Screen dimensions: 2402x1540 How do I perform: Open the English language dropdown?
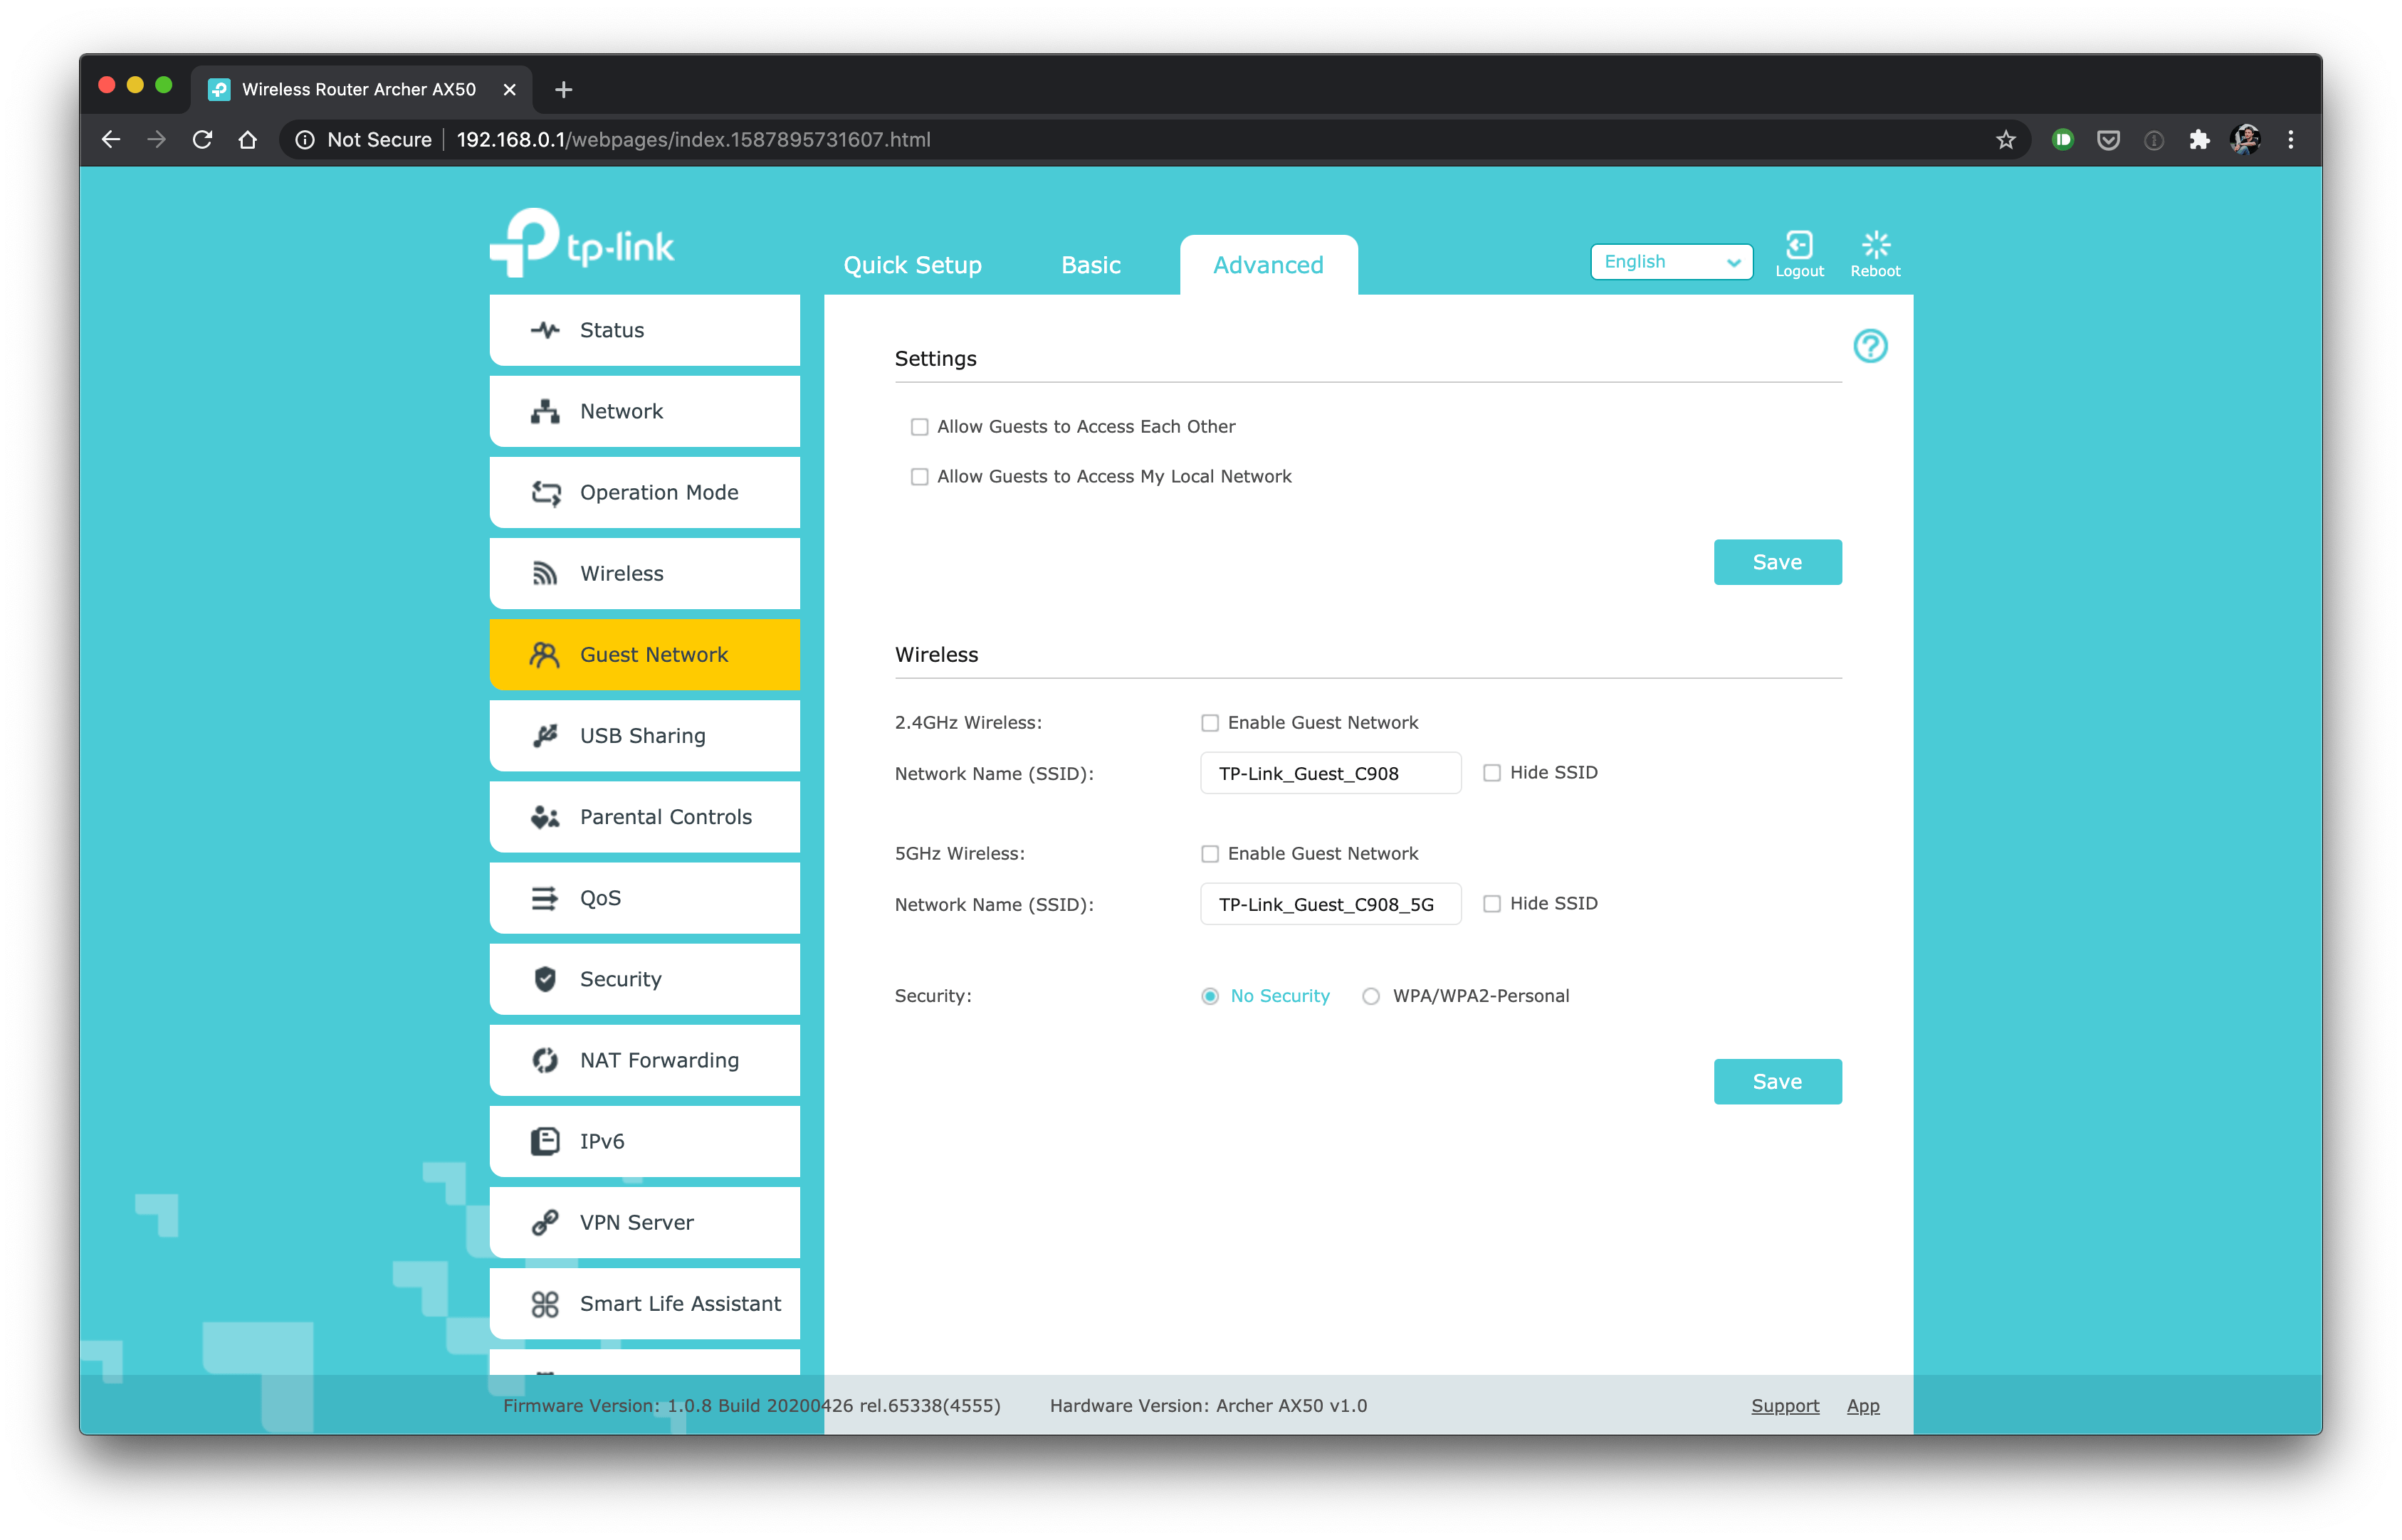tap(1671, 262)
